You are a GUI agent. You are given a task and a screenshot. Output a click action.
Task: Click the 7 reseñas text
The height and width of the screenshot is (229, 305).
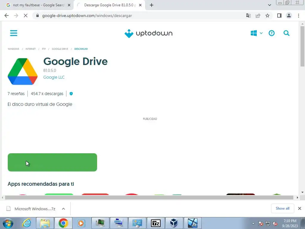point(16,94)
